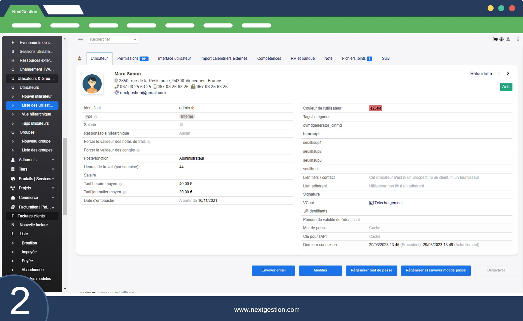Click the Retour liste link
This screenshot has height=321, width=523.
[x=481, y=74]
